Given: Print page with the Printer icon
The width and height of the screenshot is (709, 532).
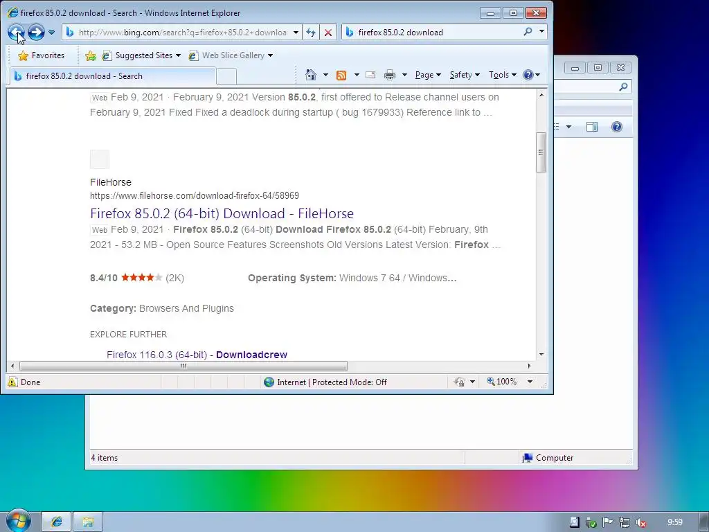Looking at the screenshot, I should 389,75.
